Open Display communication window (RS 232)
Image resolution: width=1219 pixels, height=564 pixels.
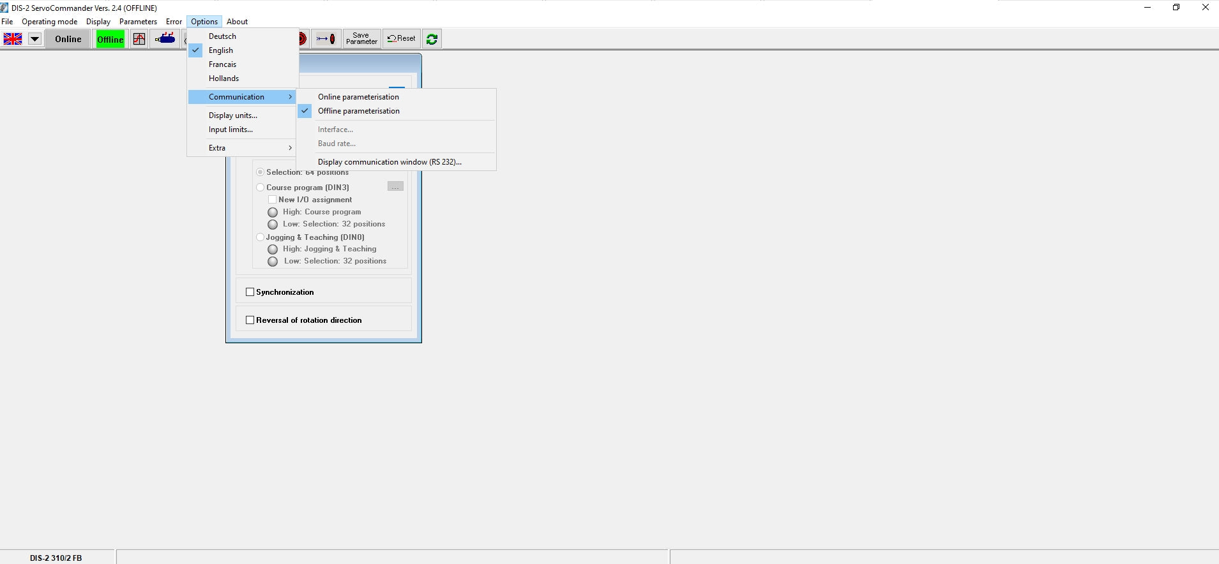click(390, 162)
